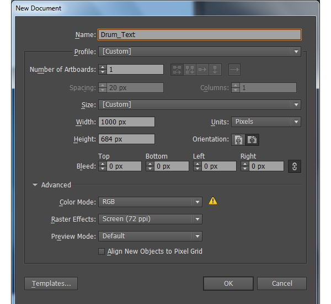The image size is (331, 304).
Task: Open the Units dropdown showing Pixels
Action: [266, 122]
